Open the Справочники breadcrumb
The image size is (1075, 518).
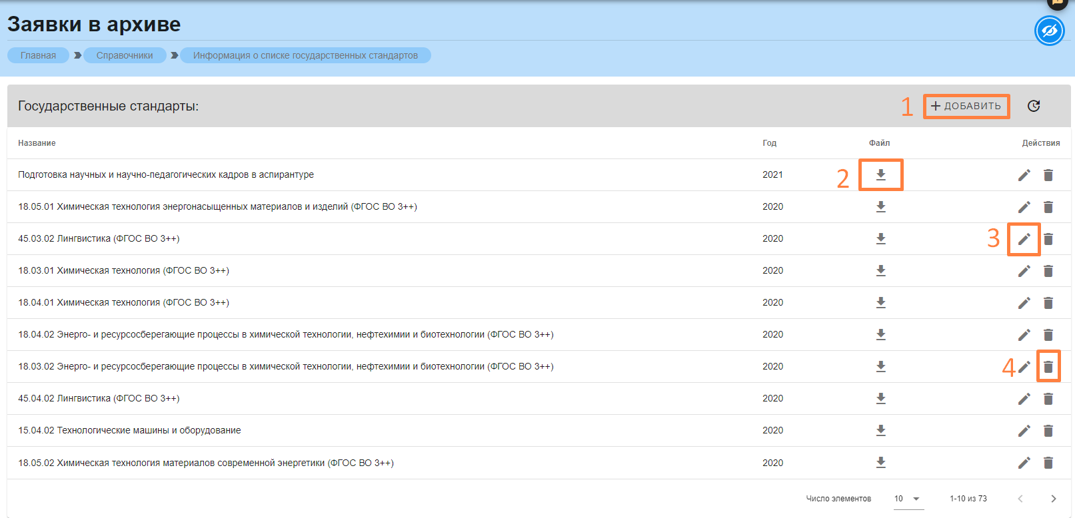point(125,55)
